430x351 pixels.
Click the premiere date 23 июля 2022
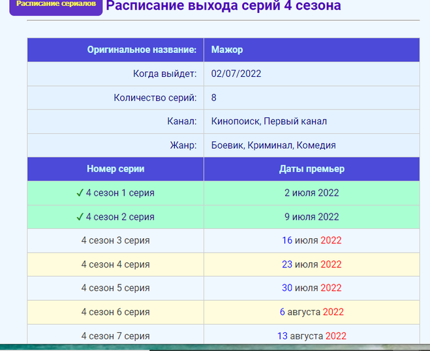[311, 265]
